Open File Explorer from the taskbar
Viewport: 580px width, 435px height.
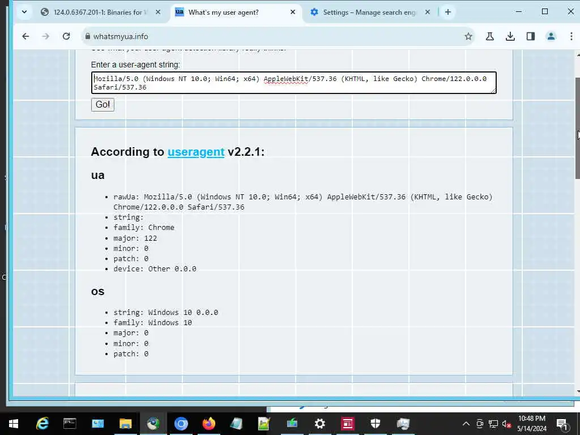125,424
